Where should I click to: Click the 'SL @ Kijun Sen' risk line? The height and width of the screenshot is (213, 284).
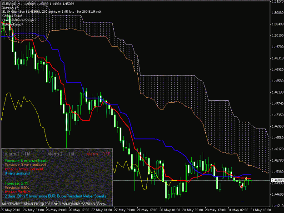(x=52, y=12)
